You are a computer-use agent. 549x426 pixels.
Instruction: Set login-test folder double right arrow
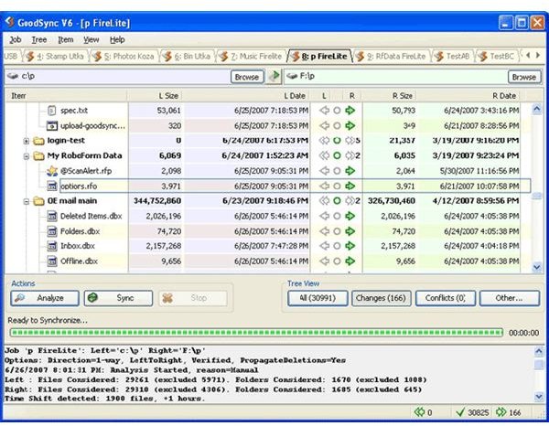[350, 141]
